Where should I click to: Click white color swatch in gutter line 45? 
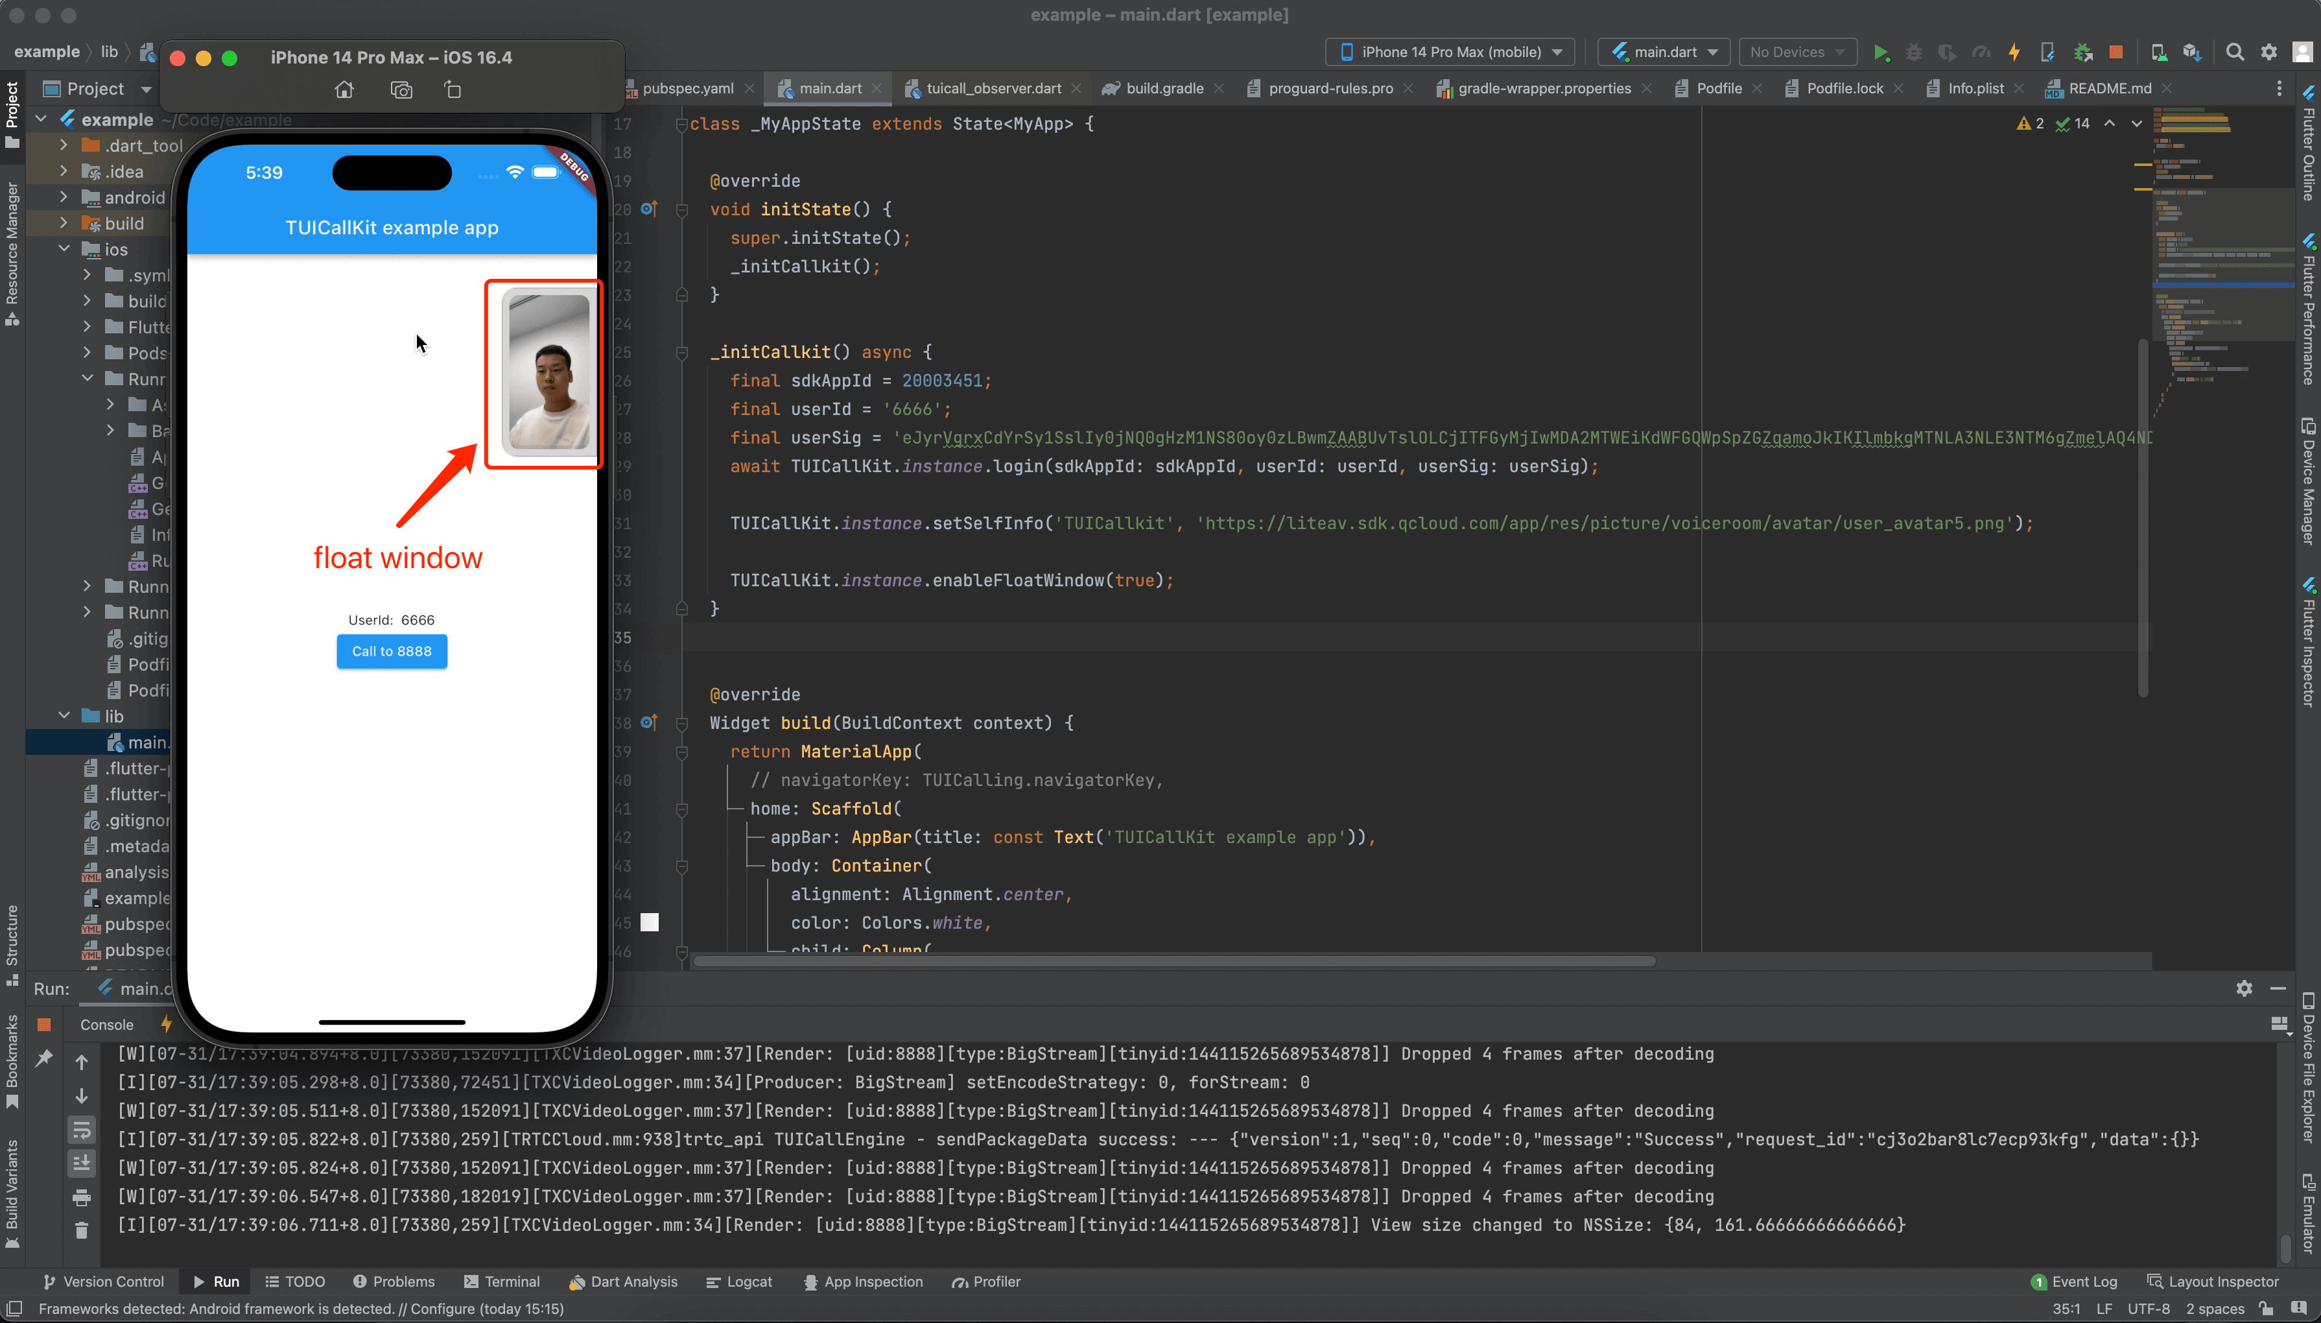649,922
